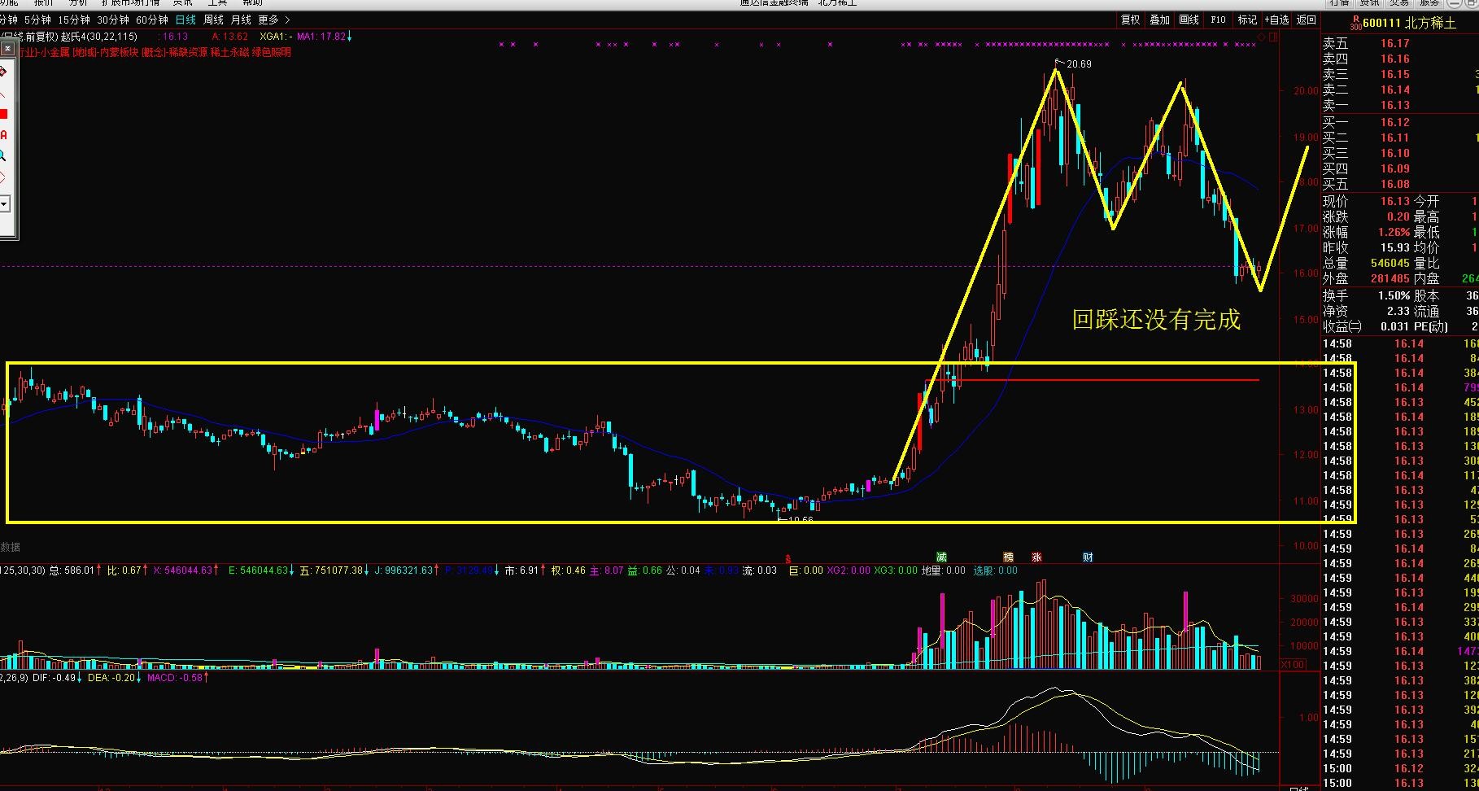The image size is (1479, 791).
Task: Select the 卖四 price 16.16
Action: (1394, 59)
